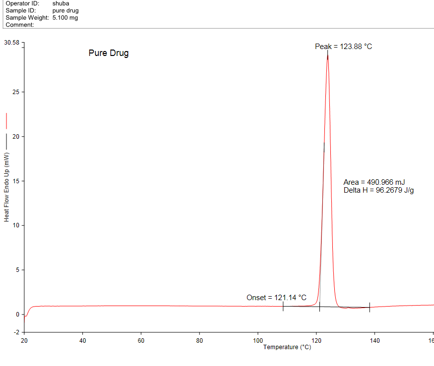Click the Sample Weight value 5.100 mg
The height and width of the screenshot is (366, 434).
click(65, 18)
